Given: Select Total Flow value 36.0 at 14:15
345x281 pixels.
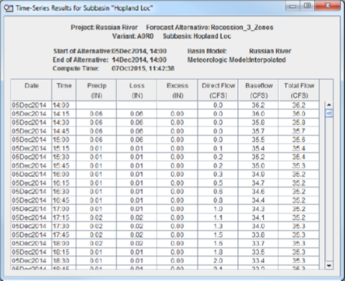Looking at the screenshot, I should [299, 114].
